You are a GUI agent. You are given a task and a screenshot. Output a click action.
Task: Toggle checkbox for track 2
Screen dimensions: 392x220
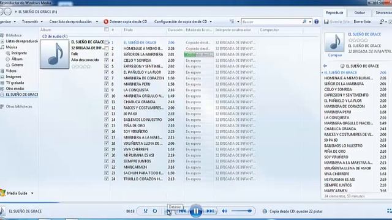point(107,48)
